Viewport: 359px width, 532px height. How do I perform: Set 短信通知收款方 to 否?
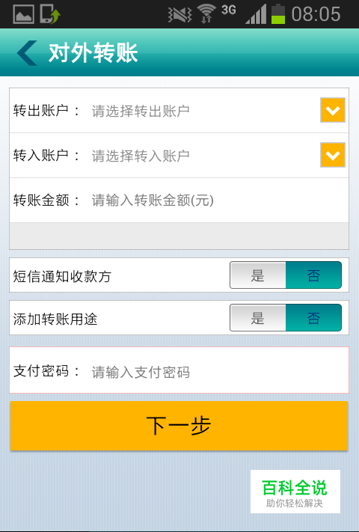(313, 275)
